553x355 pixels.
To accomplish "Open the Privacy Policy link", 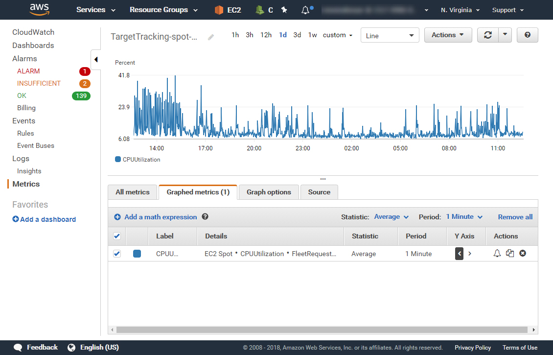I will (473, 348).
